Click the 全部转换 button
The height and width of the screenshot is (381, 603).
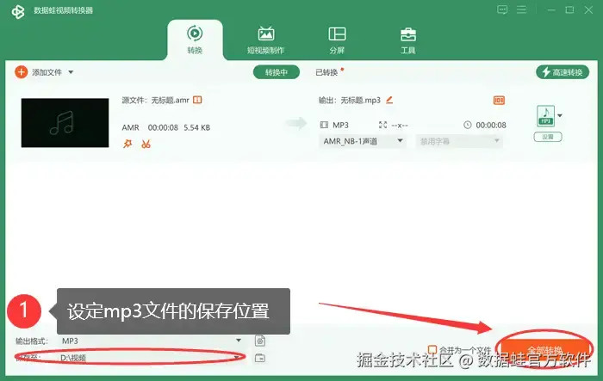tap(544, 350)
